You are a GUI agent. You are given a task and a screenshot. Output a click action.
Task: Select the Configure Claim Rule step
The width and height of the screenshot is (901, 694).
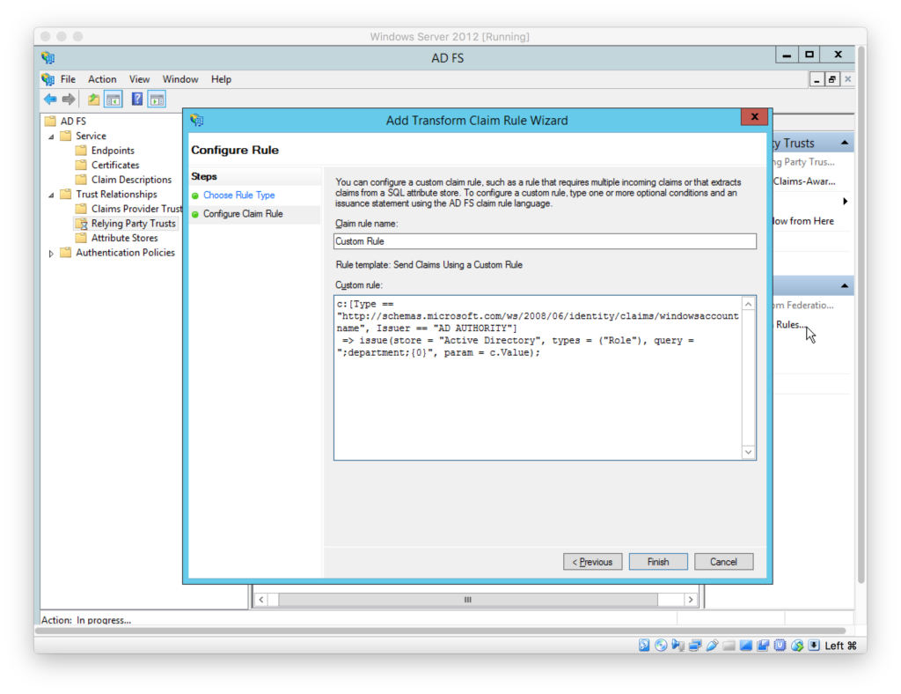click(243, 214)
